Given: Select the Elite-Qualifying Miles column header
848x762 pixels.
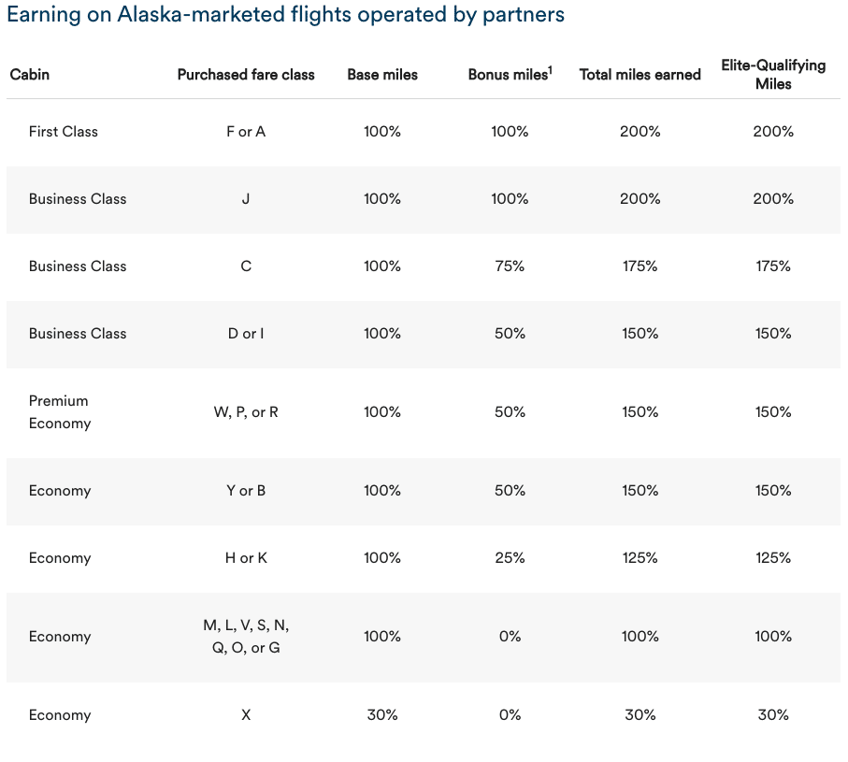Looking at the screenshot, I should coord(773,74).
